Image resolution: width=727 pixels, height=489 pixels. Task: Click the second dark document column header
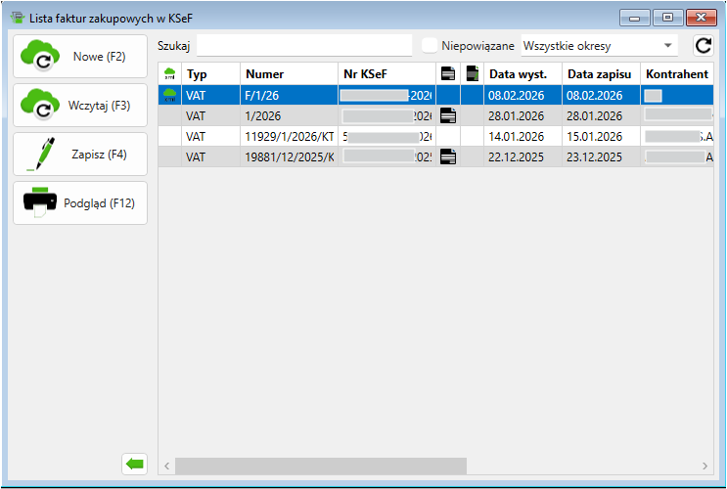tap(473, 74)
